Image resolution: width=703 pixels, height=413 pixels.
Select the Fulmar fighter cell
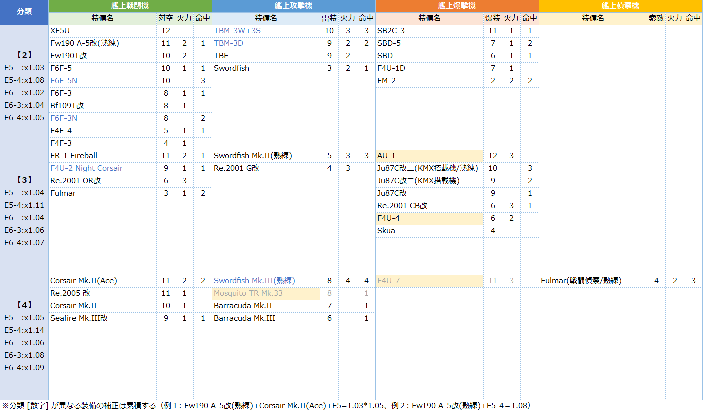[103, 193]
